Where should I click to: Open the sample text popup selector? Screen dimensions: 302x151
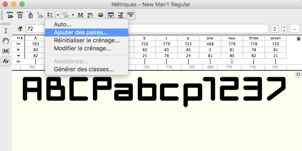275,29
